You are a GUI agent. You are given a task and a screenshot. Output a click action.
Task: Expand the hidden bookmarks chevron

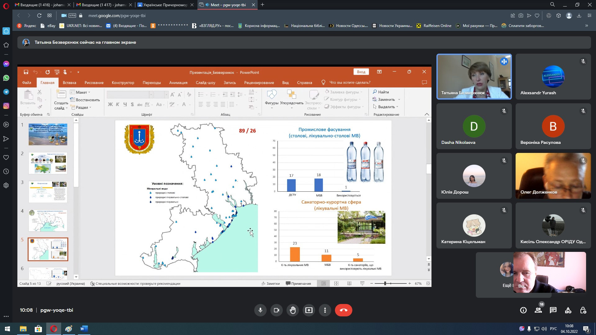(586, 26)
